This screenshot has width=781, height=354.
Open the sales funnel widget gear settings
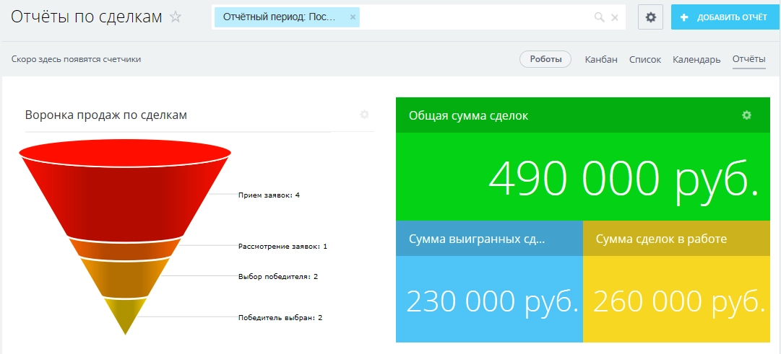click(364, 115)
